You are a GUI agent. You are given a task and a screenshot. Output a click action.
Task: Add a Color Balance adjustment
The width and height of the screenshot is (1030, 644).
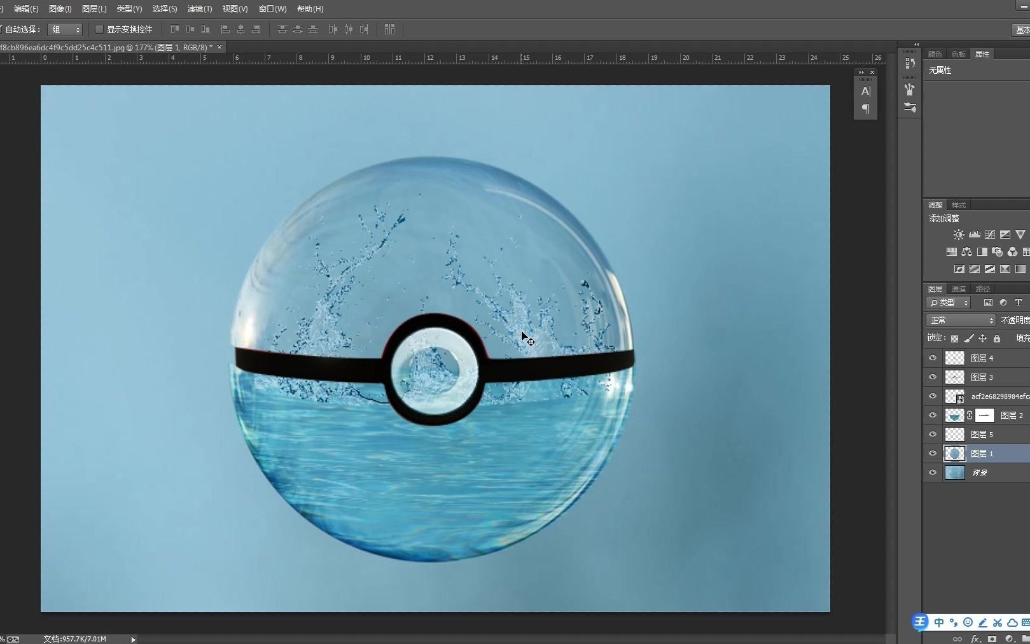point(966,252)
